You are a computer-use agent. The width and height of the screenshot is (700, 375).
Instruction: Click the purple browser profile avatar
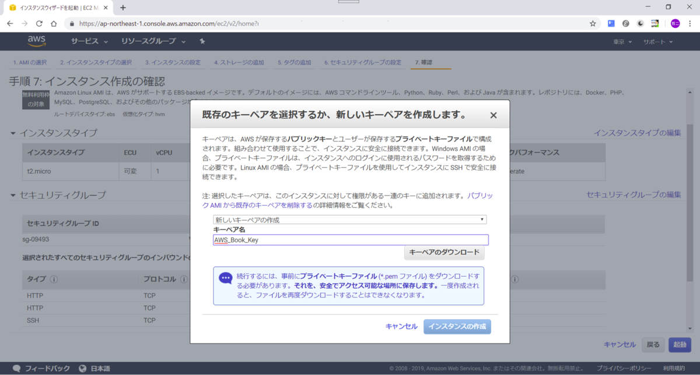[x=674, y=23]
